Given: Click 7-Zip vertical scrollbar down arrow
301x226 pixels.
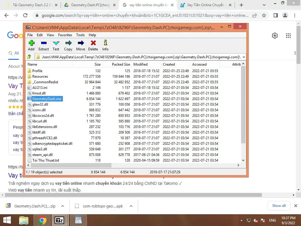Looking at the screenshot, I should click(x=243, y=160).
